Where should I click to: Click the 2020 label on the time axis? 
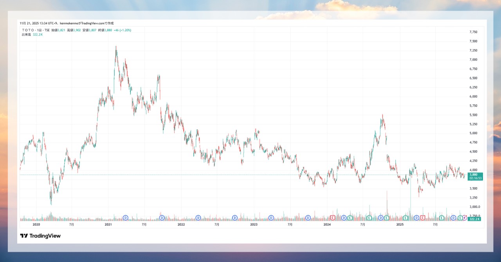36,225
